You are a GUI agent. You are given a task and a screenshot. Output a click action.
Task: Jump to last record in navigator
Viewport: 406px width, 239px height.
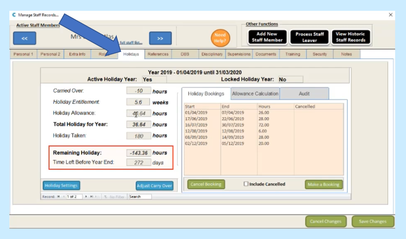tap(92, 197)
